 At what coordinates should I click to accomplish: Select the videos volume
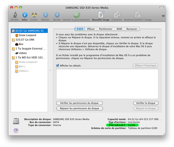click(x=29, y=53)
